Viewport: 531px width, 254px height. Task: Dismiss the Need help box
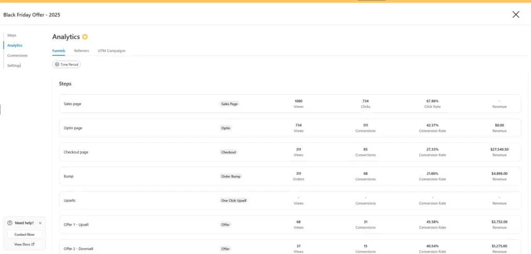pyautogui.click(x=40, y=223)
